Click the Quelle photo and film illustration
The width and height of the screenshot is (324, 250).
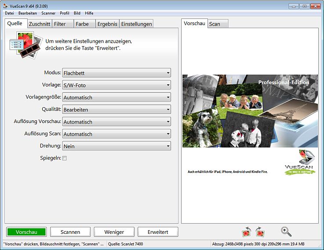(x=26, y=45)
